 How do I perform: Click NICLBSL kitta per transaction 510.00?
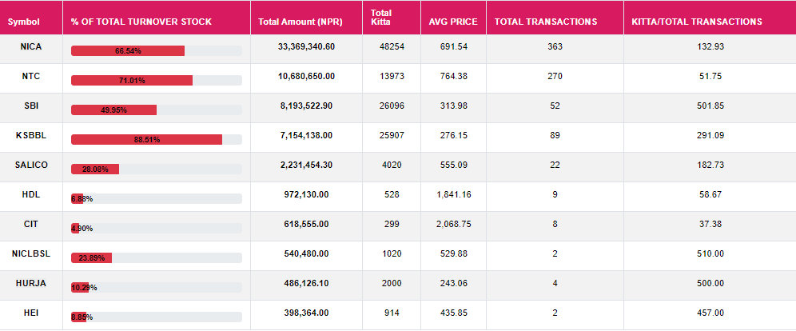[710, 253]
